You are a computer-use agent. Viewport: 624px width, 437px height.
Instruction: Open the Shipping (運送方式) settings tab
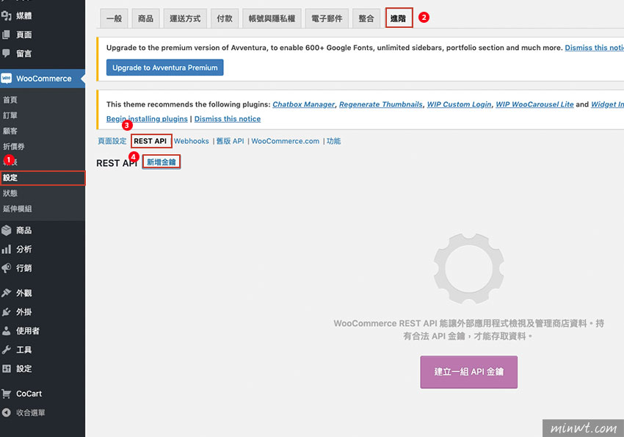point(185,18)
